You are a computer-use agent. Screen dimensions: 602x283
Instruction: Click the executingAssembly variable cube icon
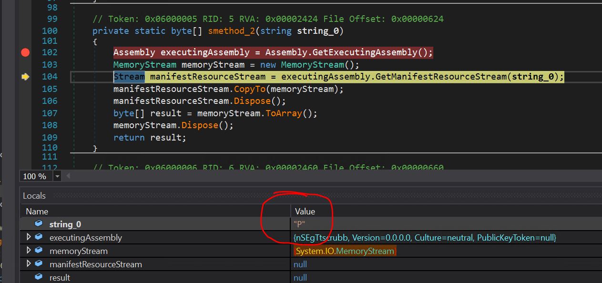tap(39, 237)
